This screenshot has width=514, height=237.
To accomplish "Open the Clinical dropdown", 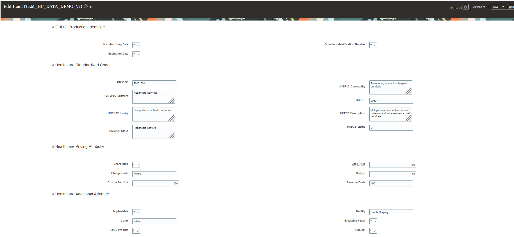I will (373, 231).
